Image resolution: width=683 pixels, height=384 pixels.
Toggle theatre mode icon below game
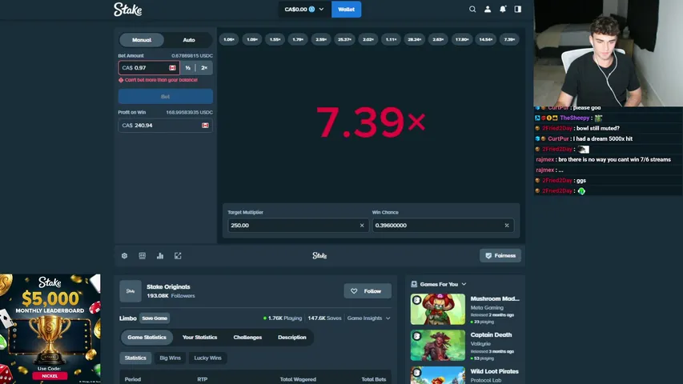pyautogui.click(x=142, y=255)
